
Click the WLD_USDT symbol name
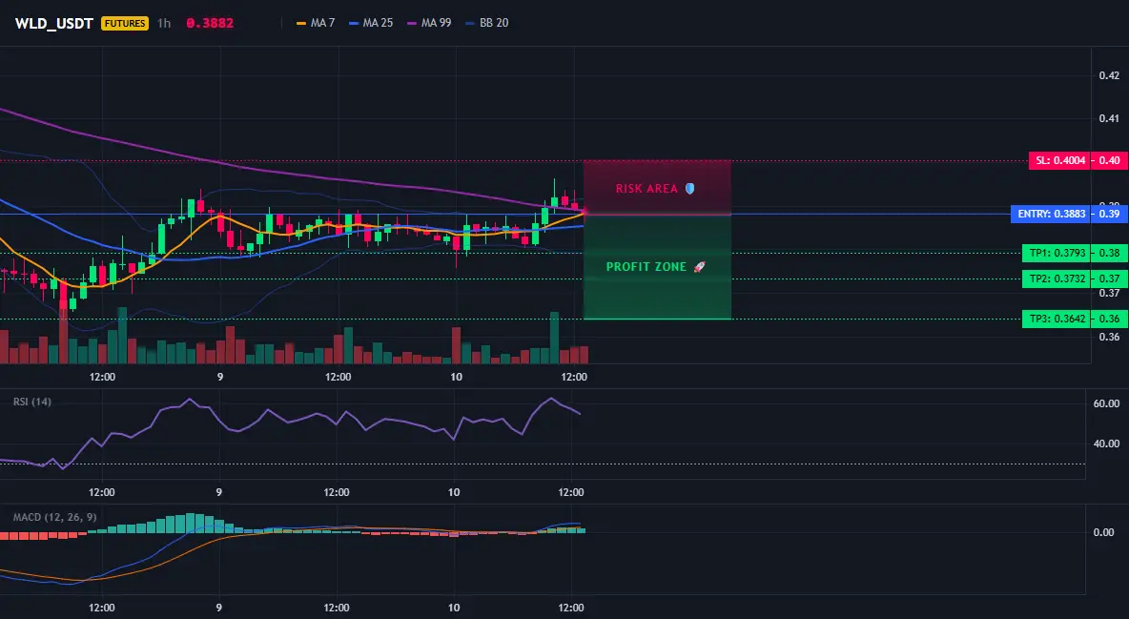54,23
